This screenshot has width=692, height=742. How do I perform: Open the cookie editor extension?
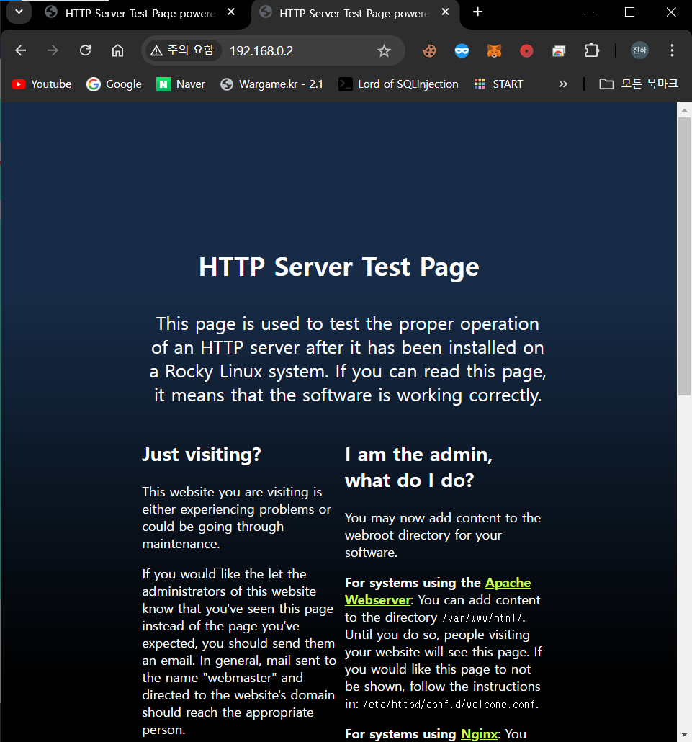tap(429, 50)
